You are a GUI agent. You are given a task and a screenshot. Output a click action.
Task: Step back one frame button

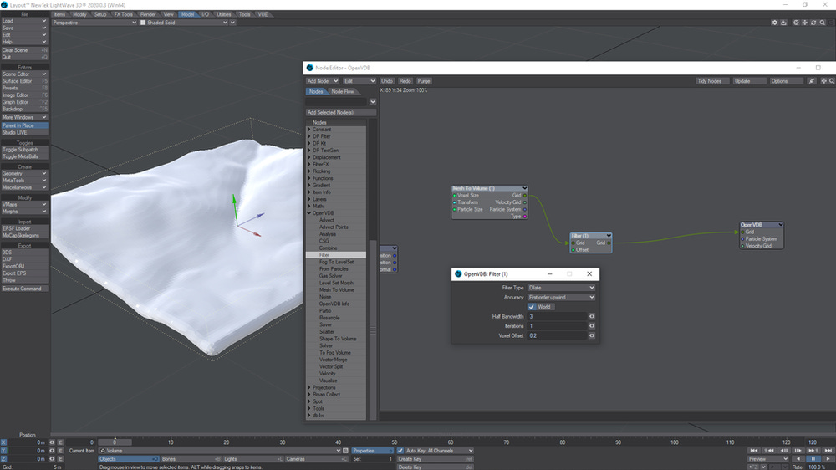[784, 451]
